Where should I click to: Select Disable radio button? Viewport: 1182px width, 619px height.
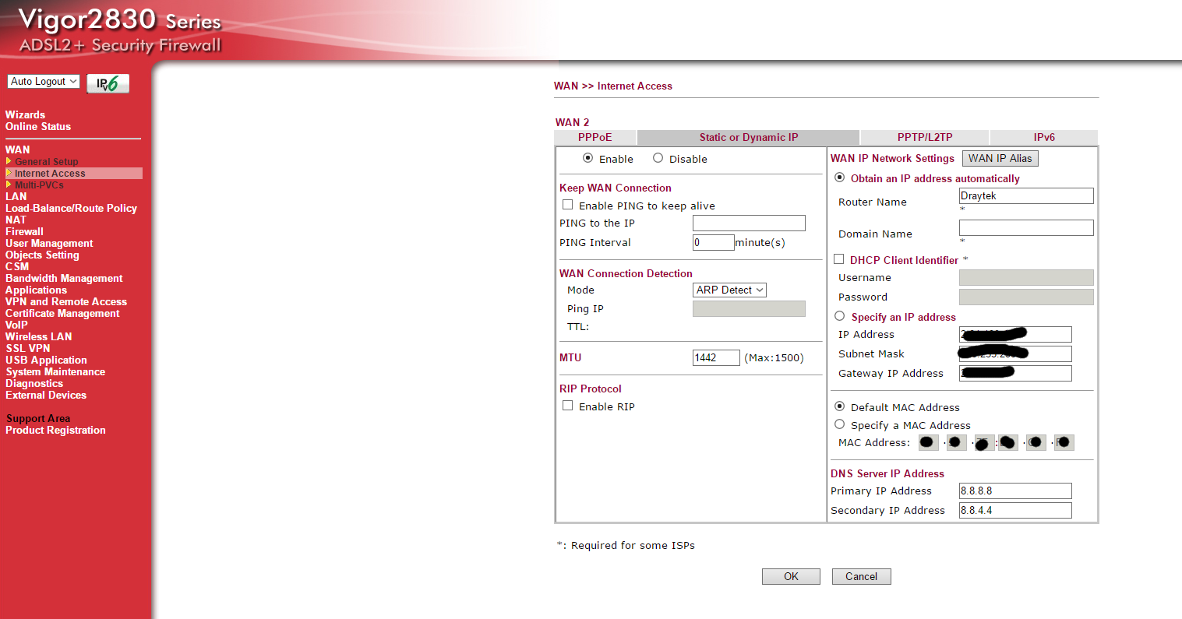point(658,158)
